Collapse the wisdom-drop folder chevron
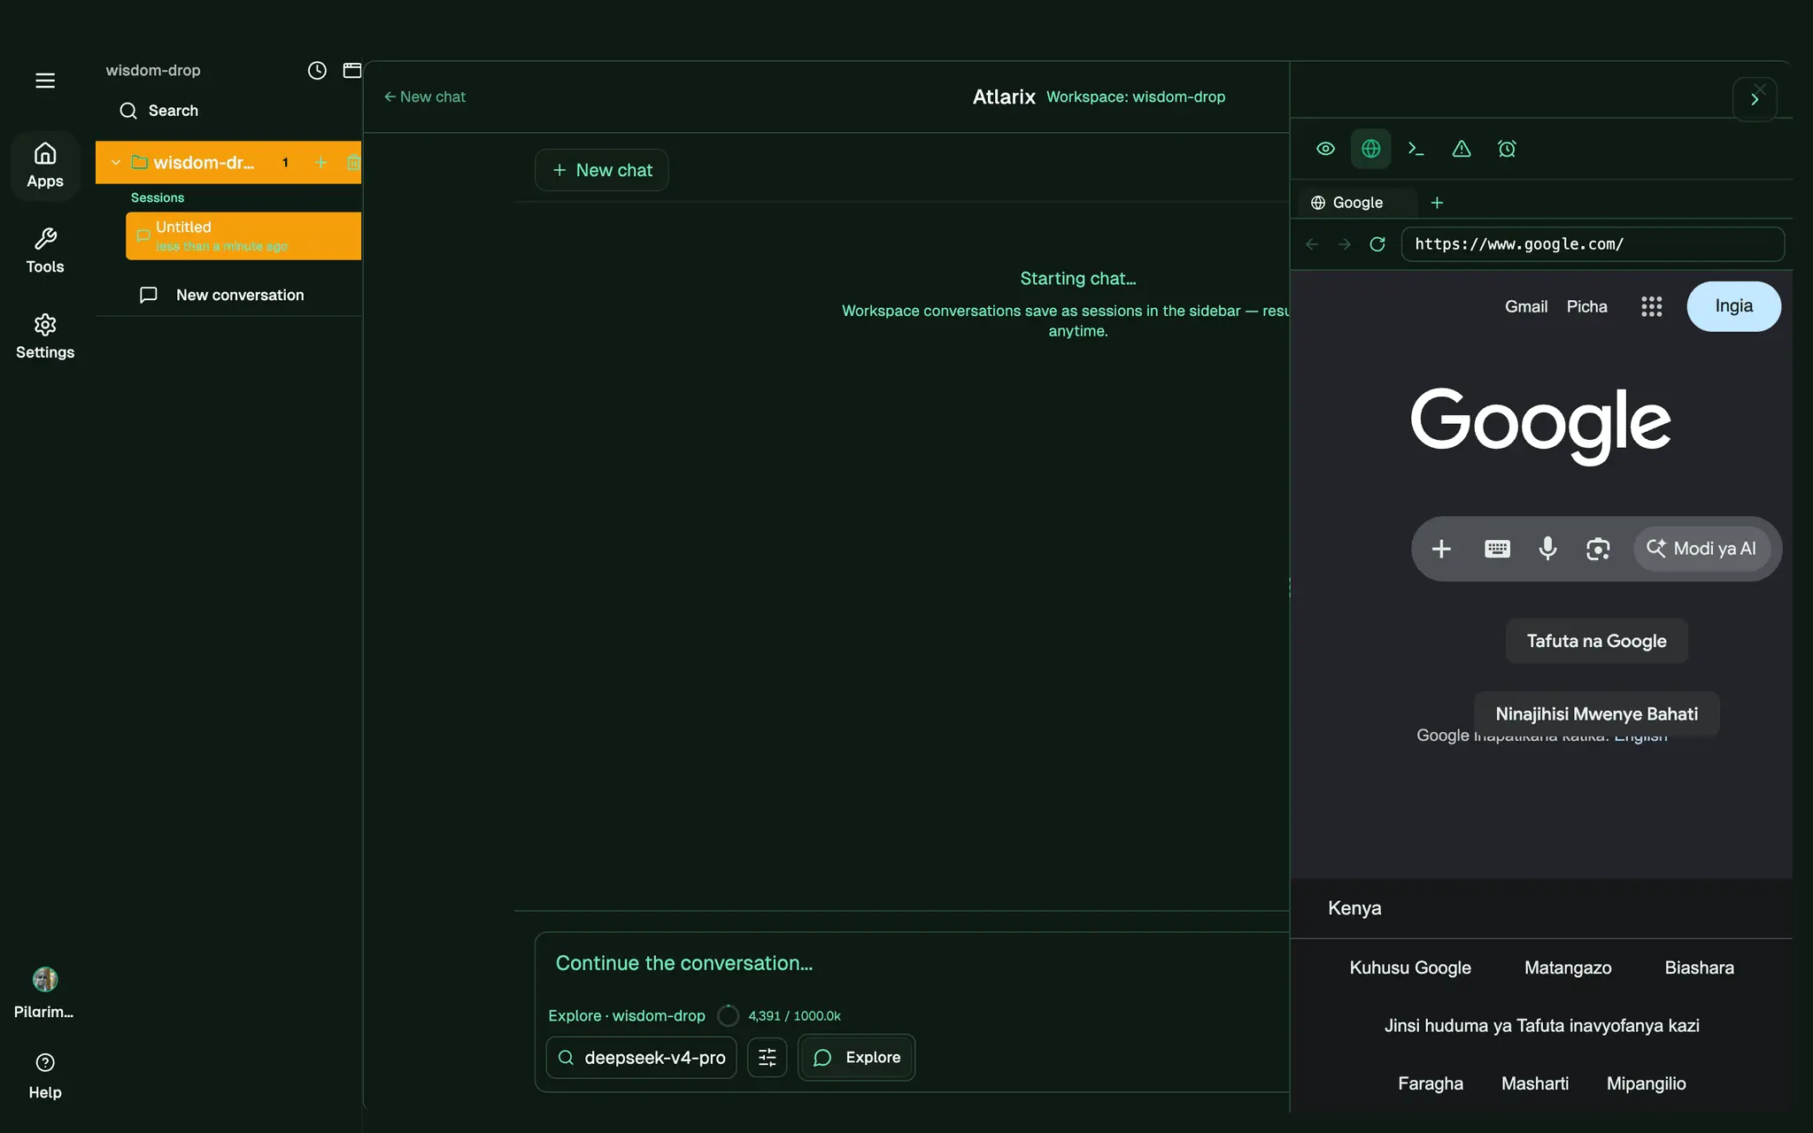Screen dimensions: 1813x1133 [x=115, y=163]
